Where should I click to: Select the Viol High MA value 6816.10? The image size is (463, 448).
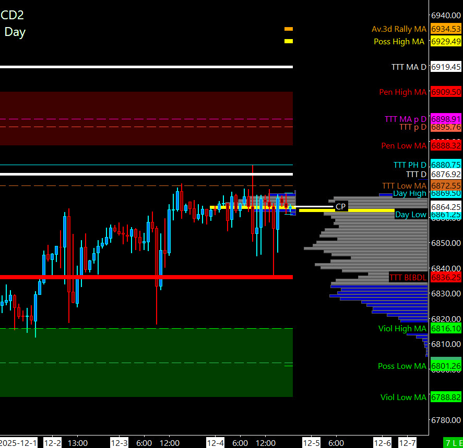[445, 328]
